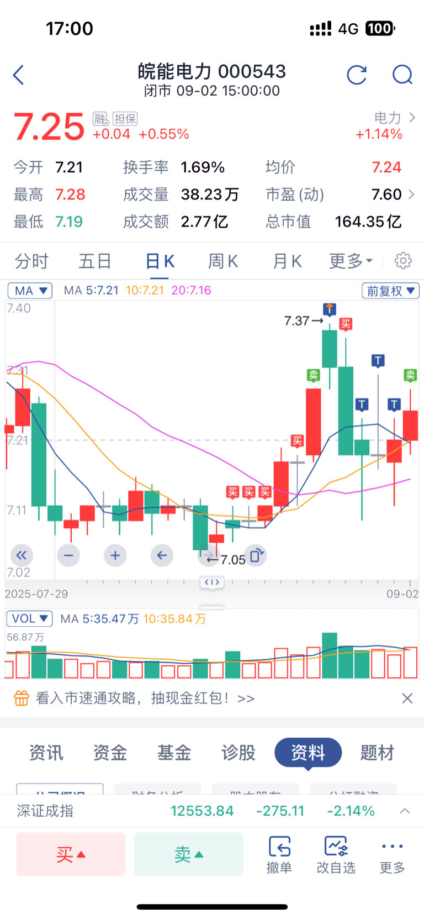Jump to earliest data double-arrow icon
The height and width of the screenshot is (919, 424).
point(22,555)
